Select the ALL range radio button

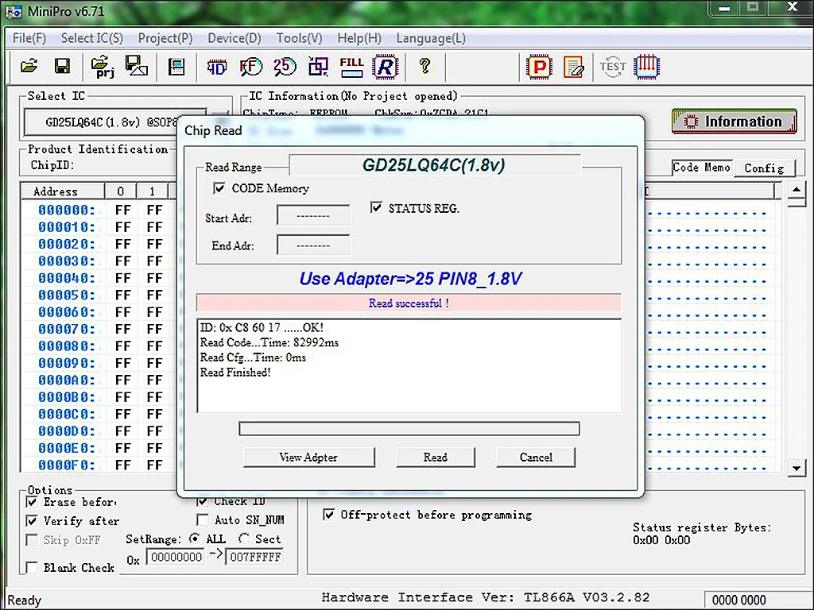click(195, 539)
